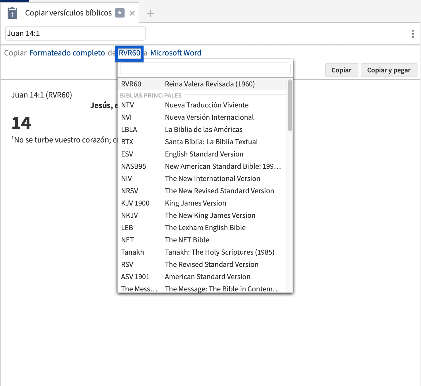Collapse the RVR60 version dropdown
Screen dimensions: 421x386
129,53
